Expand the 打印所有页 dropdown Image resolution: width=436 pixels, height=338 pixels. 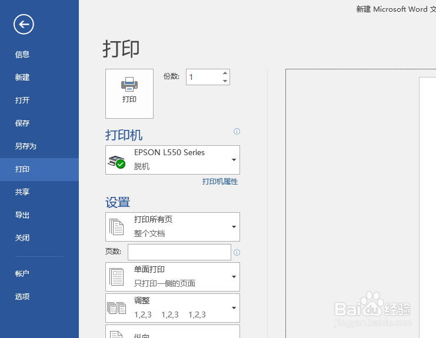pyautogui.click(x=172, y=227)
